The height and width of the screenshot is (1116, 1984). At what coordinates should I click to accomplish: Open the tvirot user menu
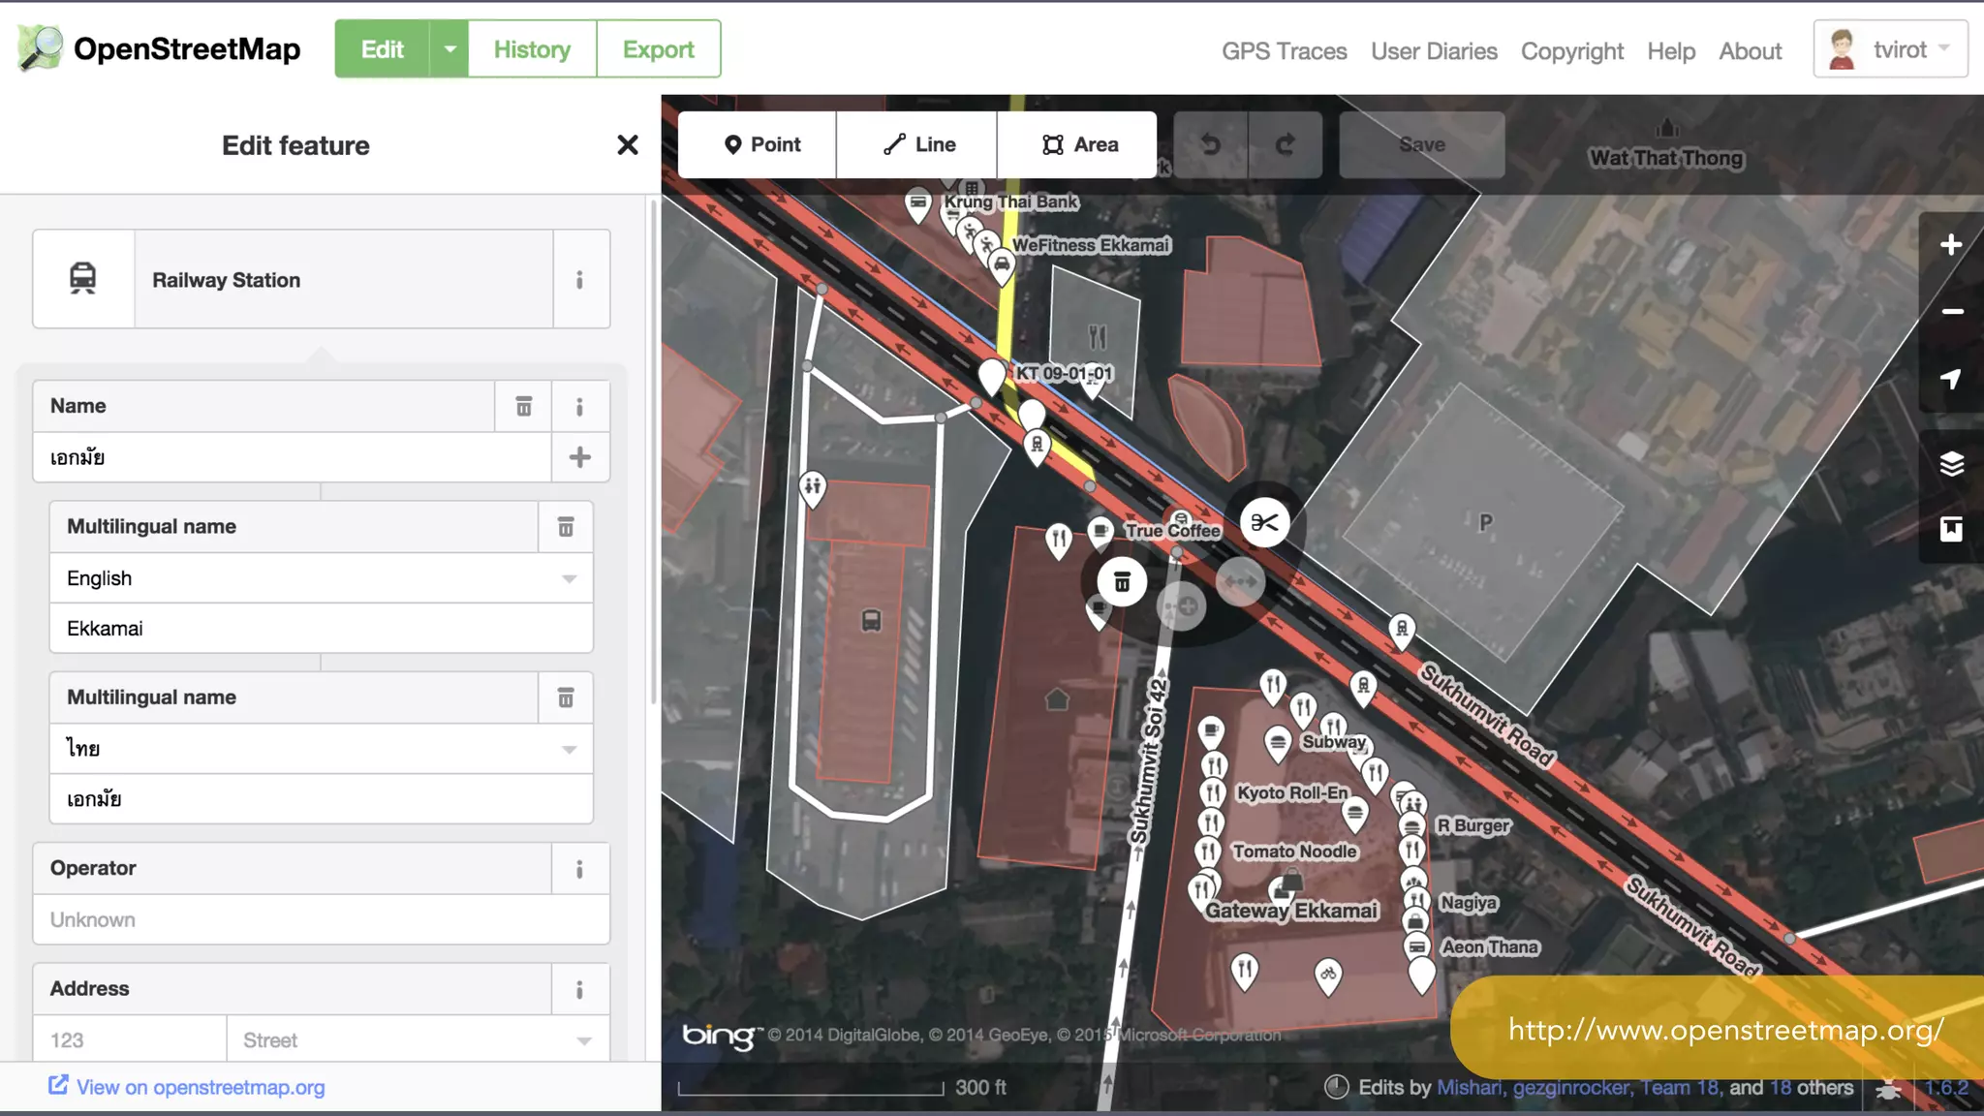[x=1890, y=48]
